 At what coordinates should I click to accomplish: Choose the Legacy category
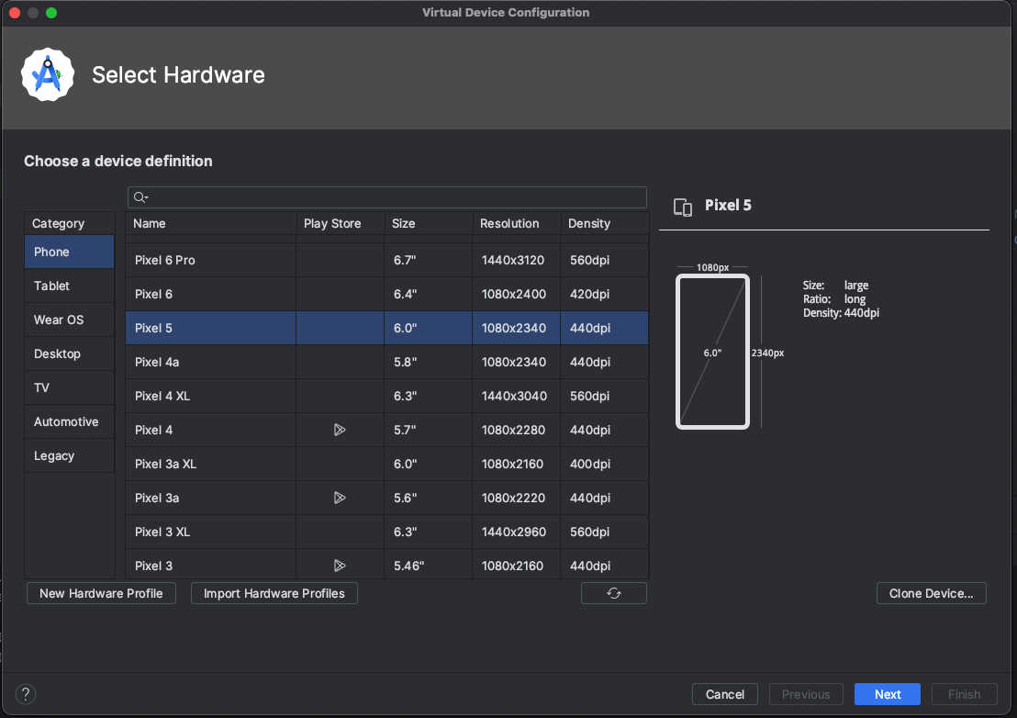click(54, 455)
